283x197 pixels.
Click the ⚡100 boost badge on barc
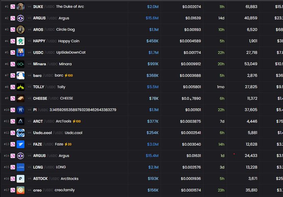pos(69,75)
